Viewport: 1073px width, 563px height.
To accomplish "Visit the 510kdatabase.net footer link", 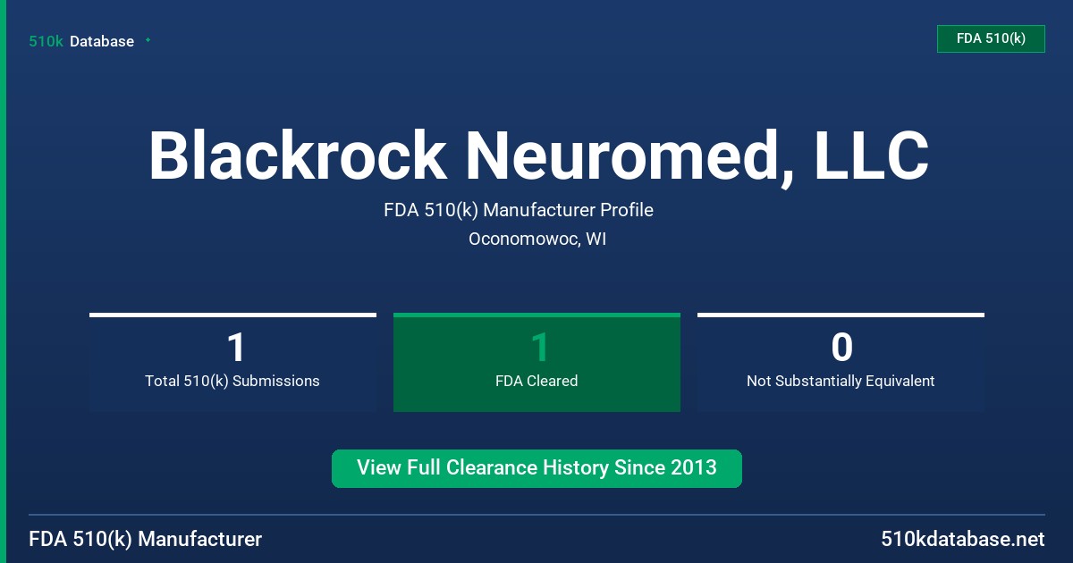I will (962, 540).
